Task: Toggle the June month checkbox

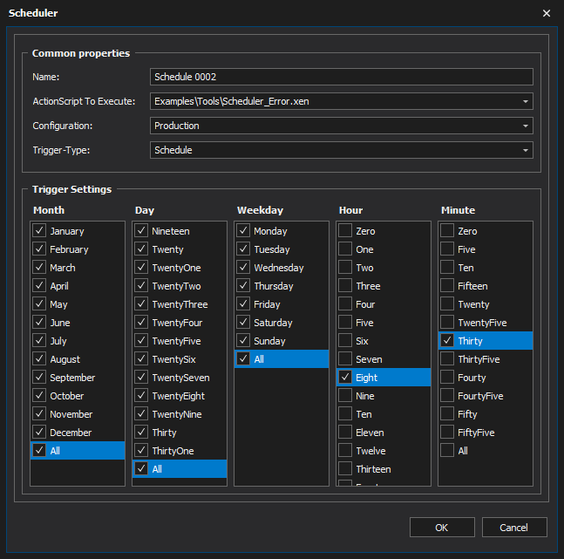Action: [39, 323]
